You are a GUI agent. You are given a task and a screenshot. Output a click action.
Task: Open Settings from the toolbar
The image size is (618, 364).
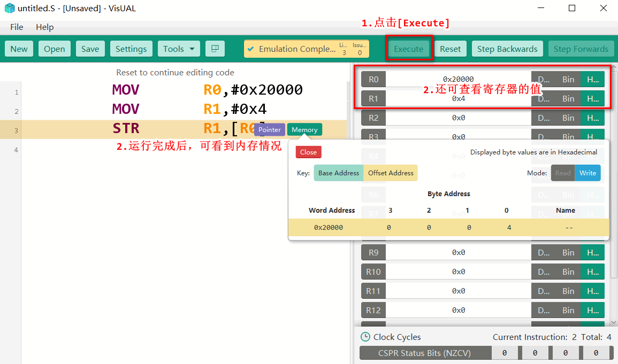click(131, 49)
